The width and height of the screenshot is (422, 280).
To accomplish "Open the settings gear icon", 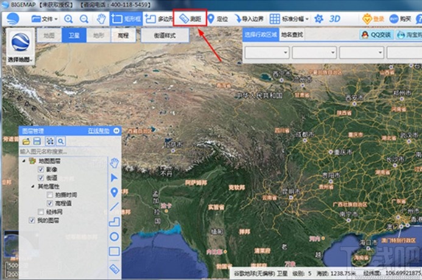I will pos(318,19).
